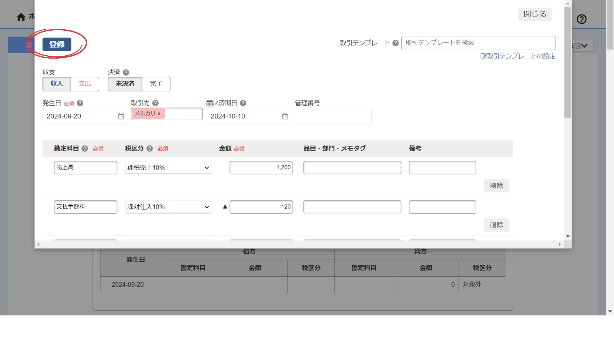Select 支出 as the transaction type
Viewport: 614px width, 345px height.
pyautogui.click(x=85, y=84)
